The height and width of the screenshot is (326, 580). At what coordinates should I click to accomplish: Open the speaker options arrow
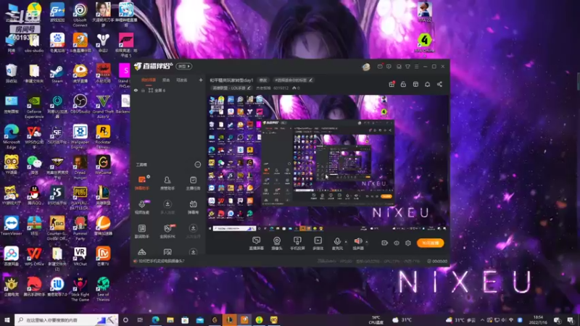367,242
